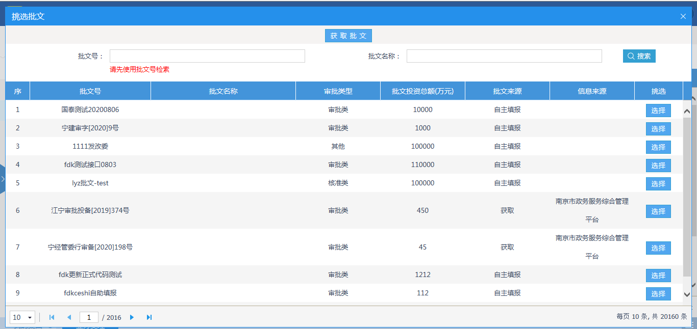Viewport: 697px width, 329px height.
Task: Jump to the last page of results
Action: click(x=149, y=317)
